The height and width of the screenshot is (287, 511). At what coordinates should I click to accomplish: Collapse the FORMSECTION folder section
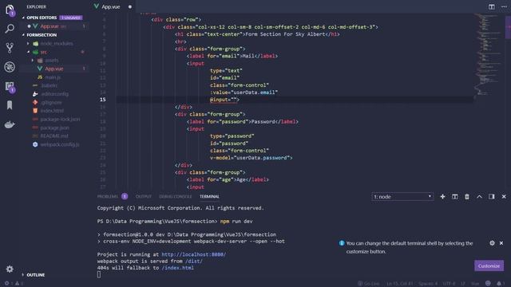[x=23, y=35]
